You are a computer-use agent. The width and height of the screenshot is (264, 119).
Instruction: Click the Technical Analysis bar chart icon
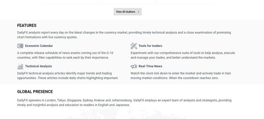20,66
